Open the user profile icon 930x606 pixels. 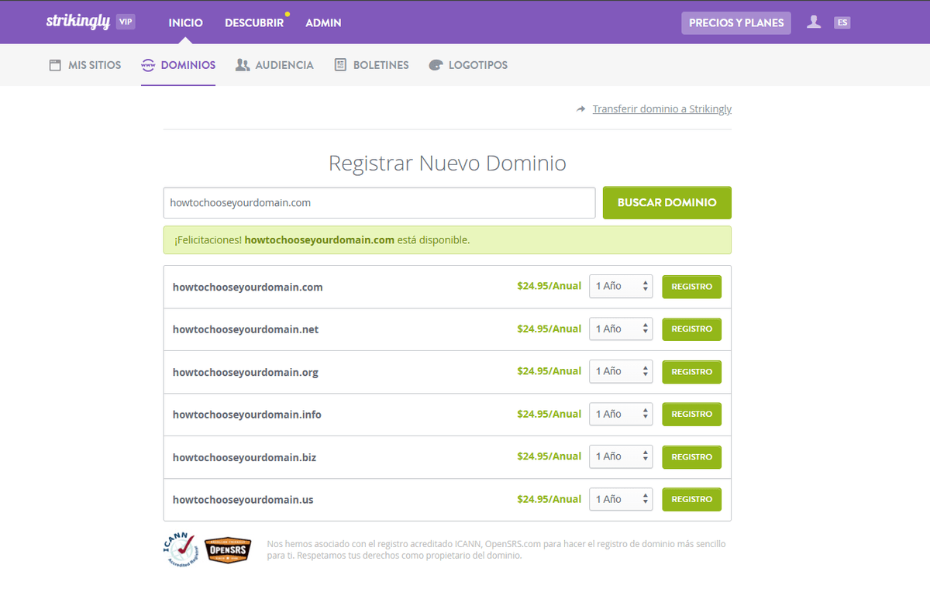point(814,22)
